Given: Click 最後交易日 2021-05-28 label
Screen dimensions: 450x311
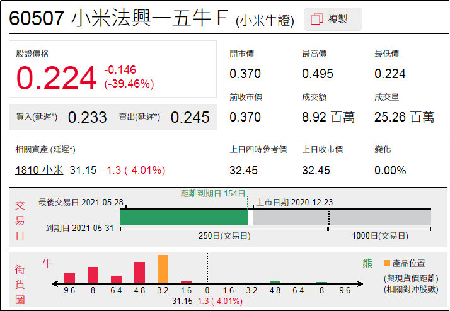Looking at the screenshot, I should (81, 202).
